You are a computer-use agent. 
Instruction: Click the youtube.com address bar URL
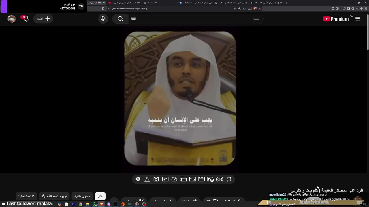pos(129,9)
